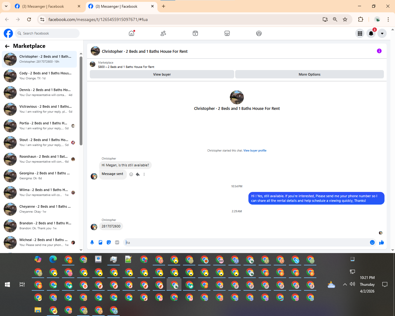This screenshot has width=395, height=316.
Task: Open Stout's conversation in the list
Action: pyautogui.click(x=39, y=143)
